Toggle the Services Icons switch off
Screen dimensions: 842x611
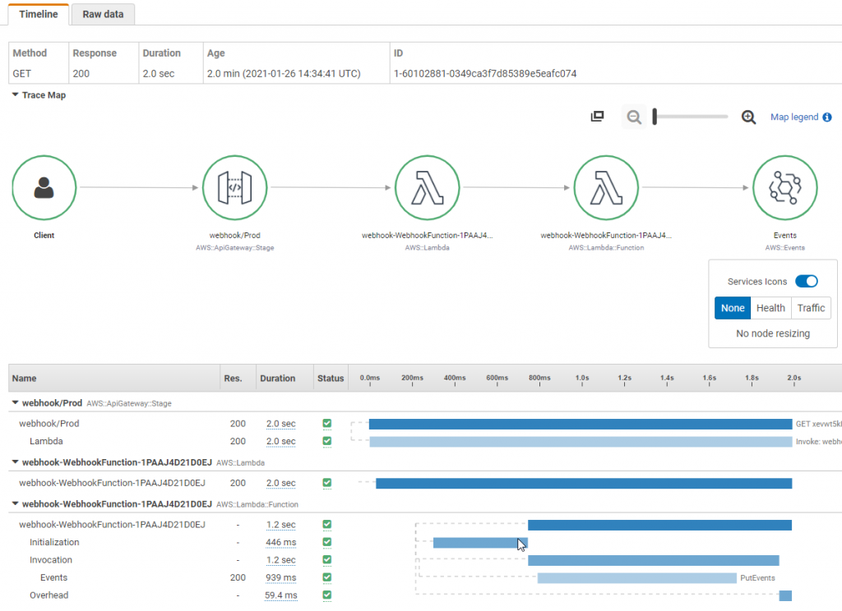coord(807,281)
